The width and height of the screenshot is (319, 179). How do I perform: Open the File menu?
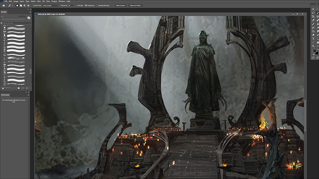[6, 1]
